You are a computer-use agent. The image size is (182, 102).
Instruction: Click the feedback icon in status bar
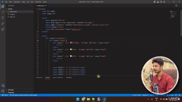pos(176,95)
